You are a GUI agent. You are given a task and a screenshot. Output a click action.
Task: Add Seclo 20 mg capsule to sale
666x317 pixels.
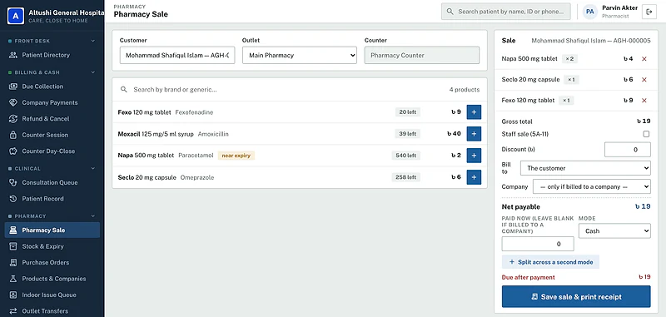pos(474,177)
